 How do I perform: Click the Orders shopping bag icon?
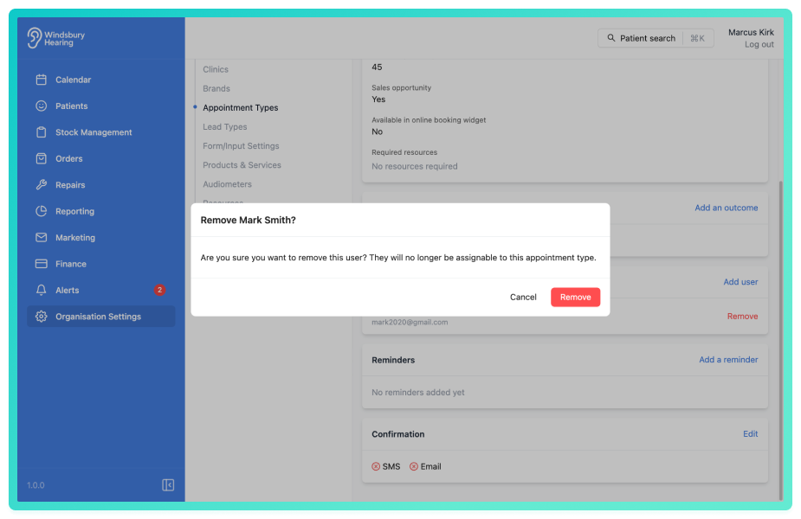point(42,158)
